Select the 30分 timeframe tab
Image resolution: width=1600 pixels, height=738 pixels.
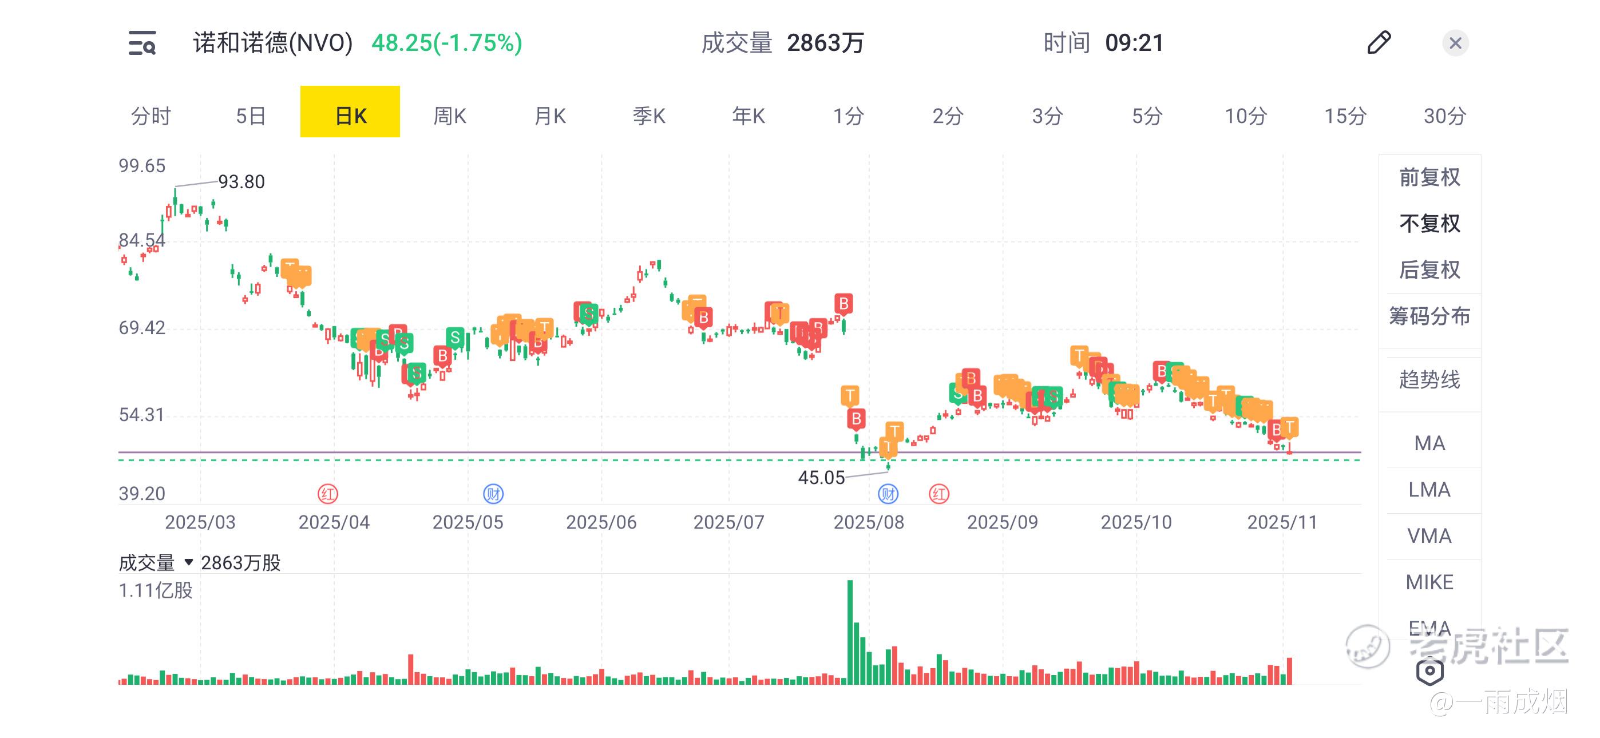pos(1445,116)
